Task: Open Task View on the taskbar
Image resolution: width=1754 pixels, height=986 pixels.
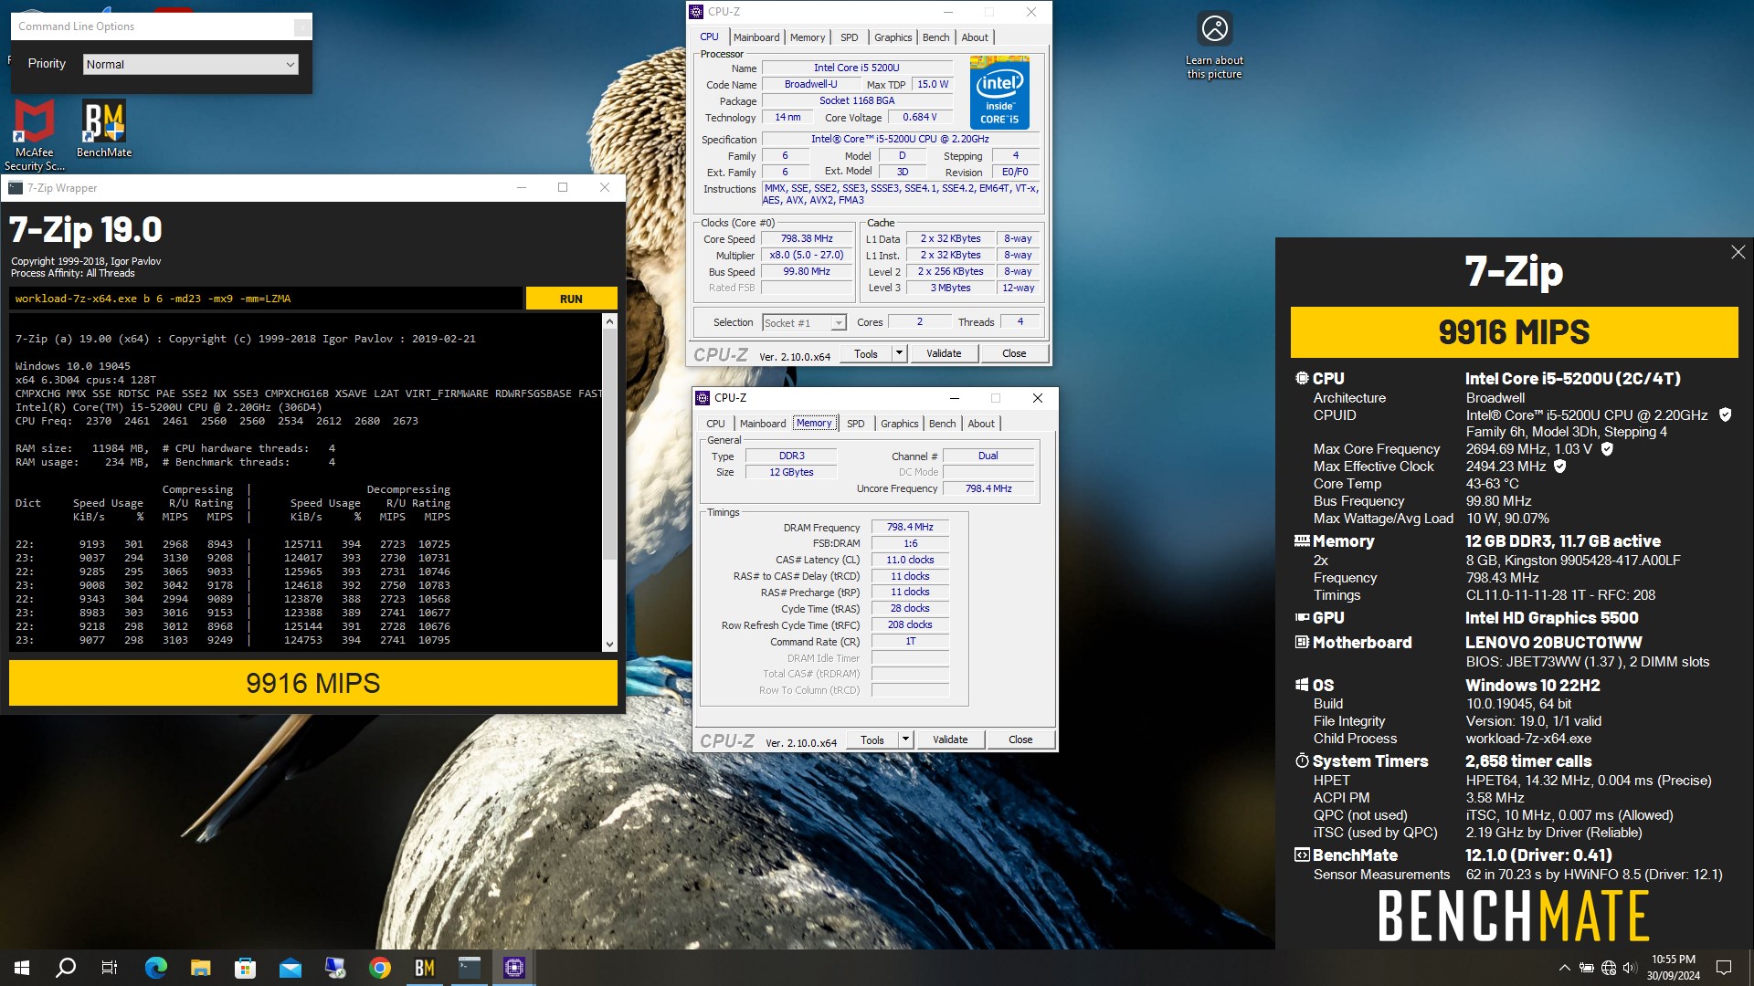Action: click(110, 968)
